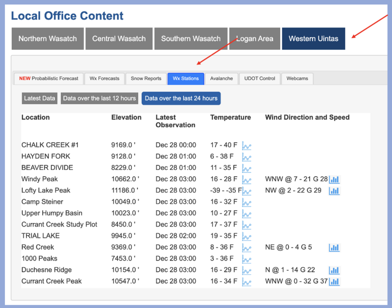Open the Central Wasatch region tab
392x308 pixels.
[x=119, y=39]
